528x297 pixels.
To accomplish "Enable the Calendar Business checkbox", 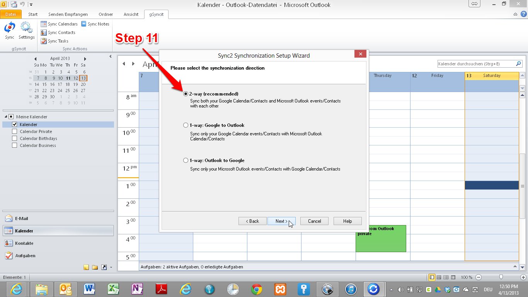I will pyautogui.click(x=15, y=145).
